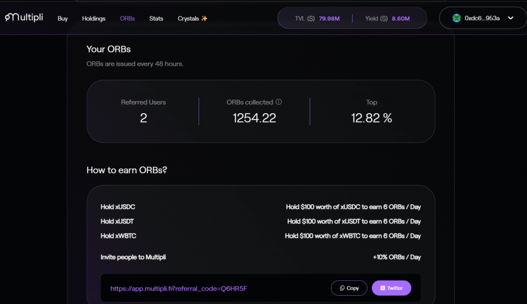Click the Hold xUSDC row label

click(118, 207)
